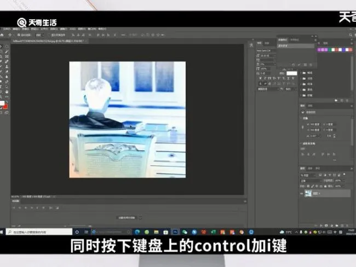Click the faux bold style icon

(260, 78)
